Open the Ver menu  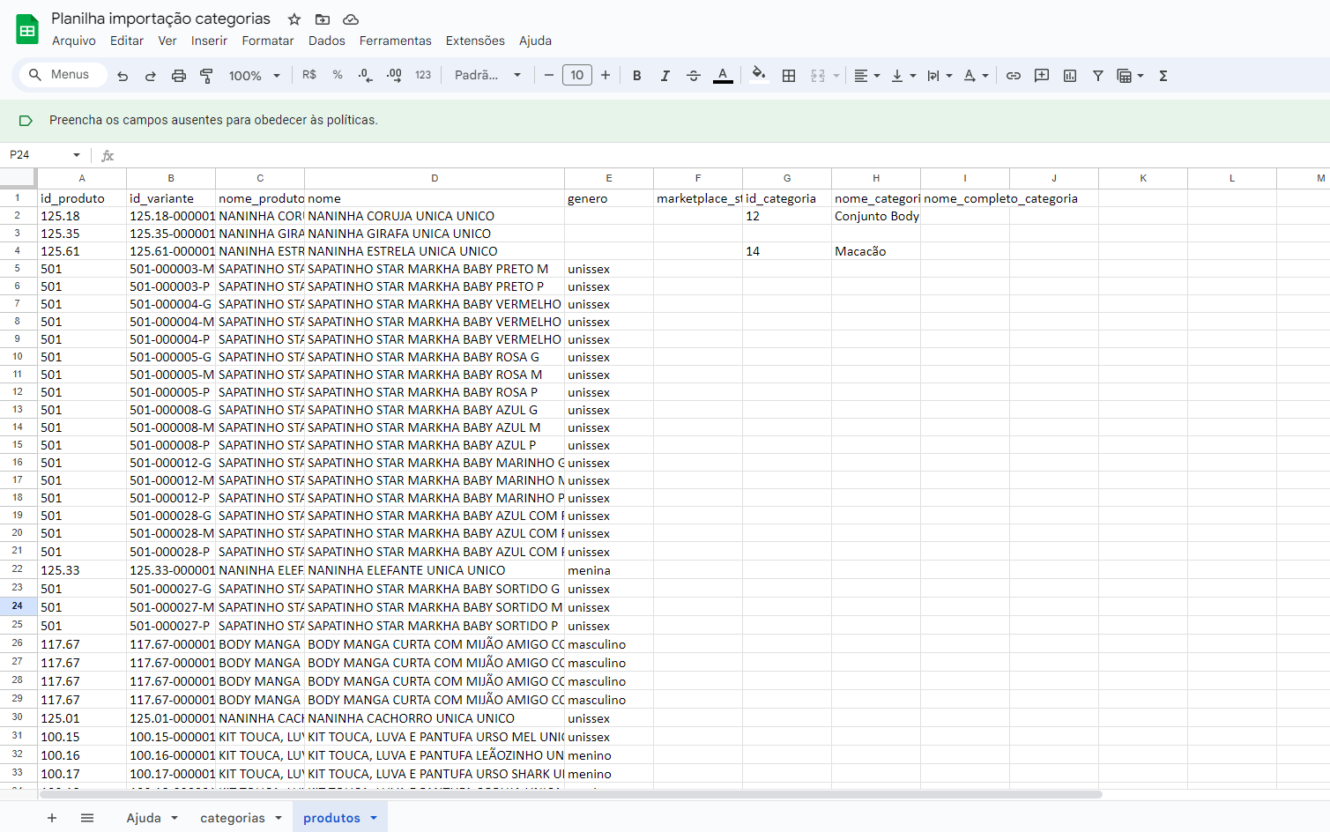[167, 41]
